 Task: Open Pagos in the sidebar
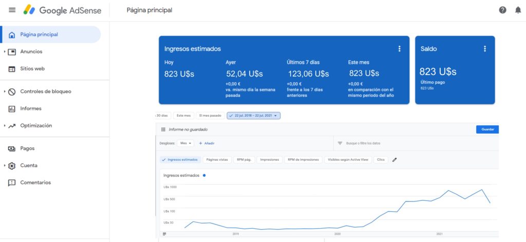(27, 148)
